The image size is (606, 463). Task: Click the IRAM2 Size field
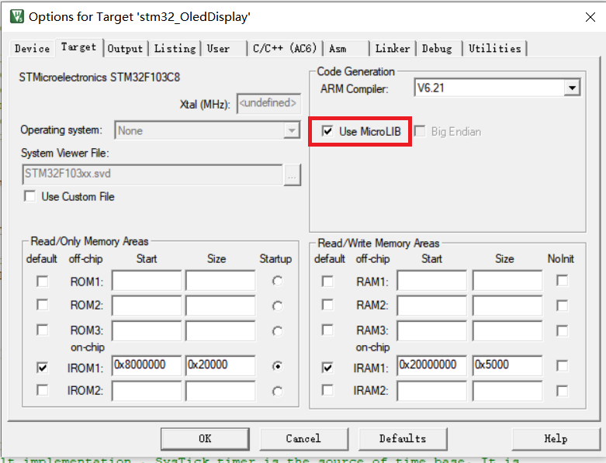tap(507, 391)
